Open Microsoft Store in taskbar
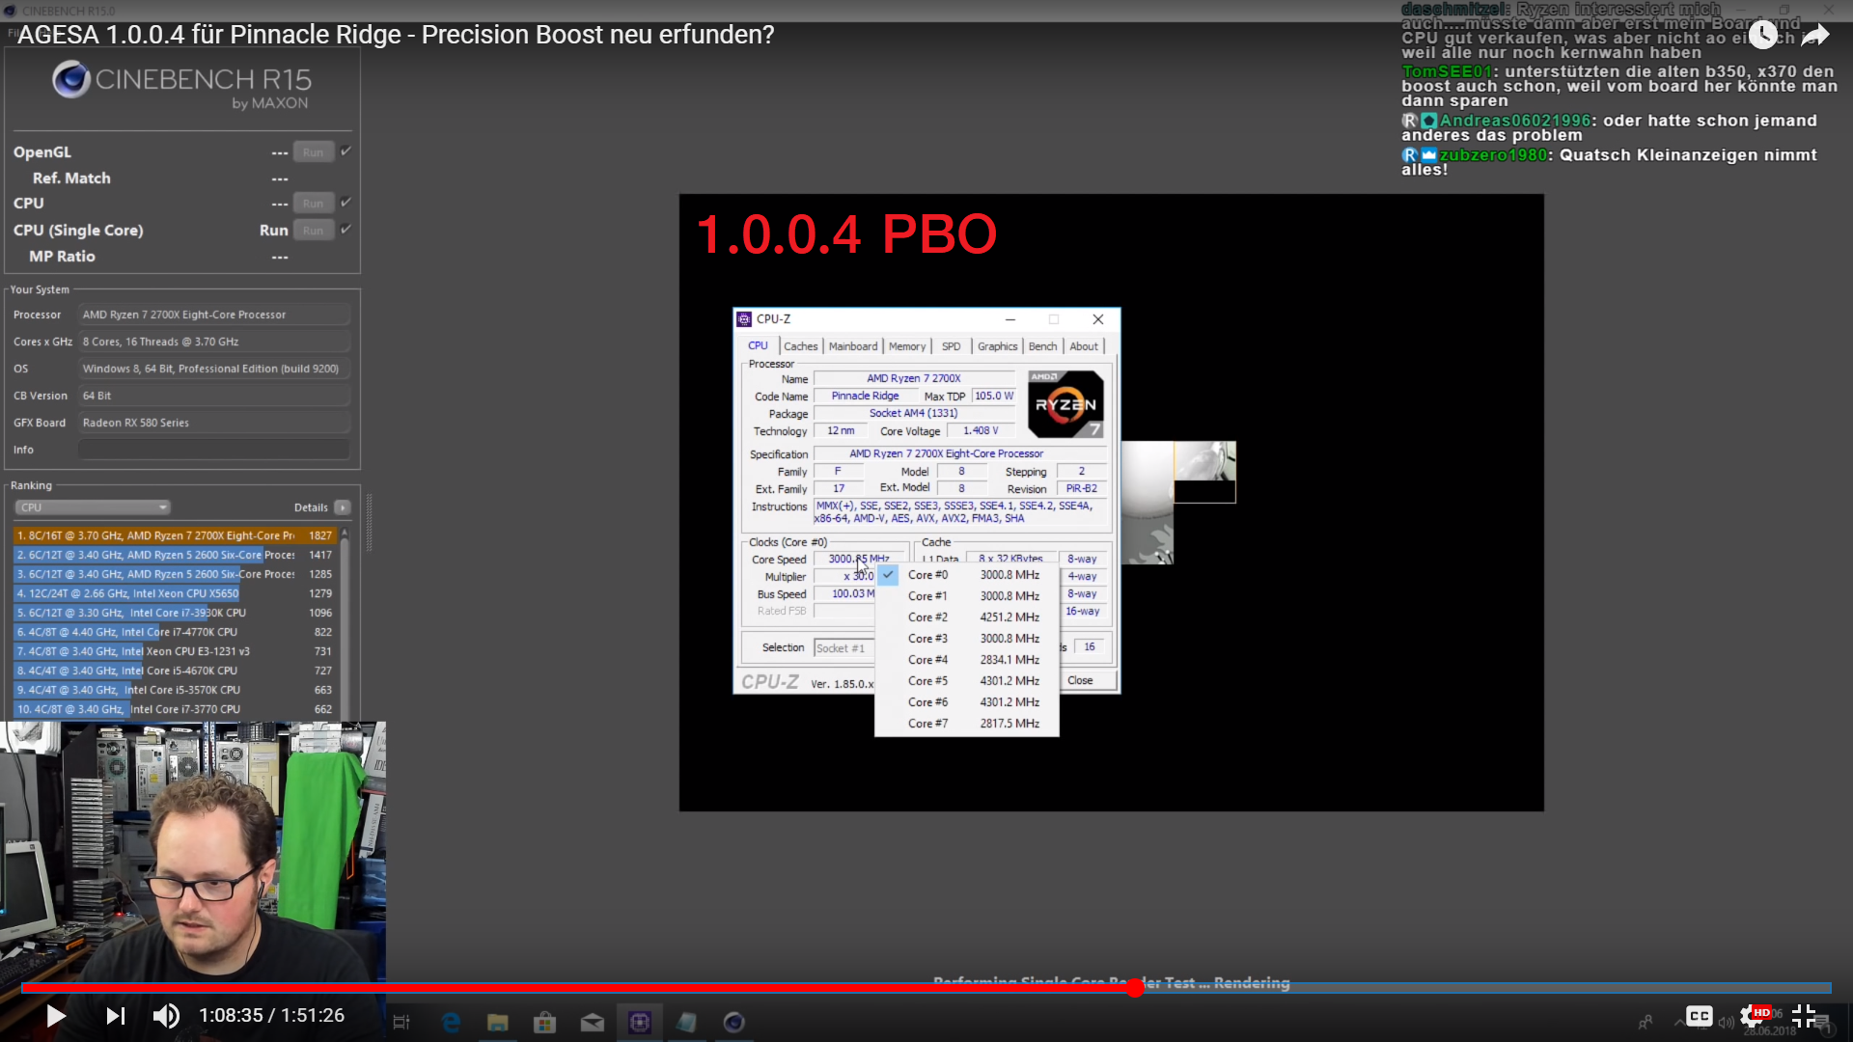The image size is (1853, 1042). pos(545,1023)
